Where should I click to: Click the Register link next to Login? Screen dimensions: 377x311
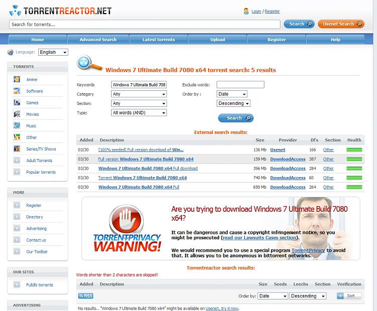272,11
